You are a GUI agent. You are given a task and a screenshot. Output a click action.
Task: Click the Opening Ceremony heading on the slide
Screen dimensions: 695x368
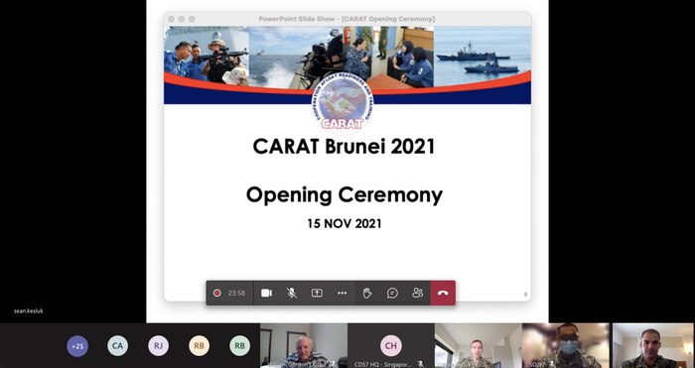345,195
